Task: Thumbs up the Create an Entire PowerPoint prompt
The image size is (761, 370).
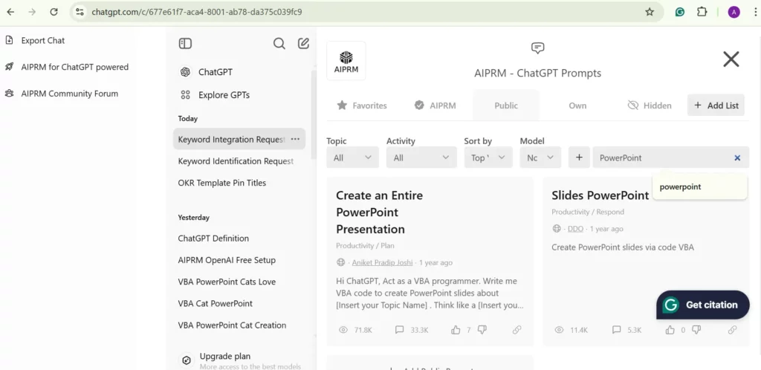Action: (x=456, y=330)
